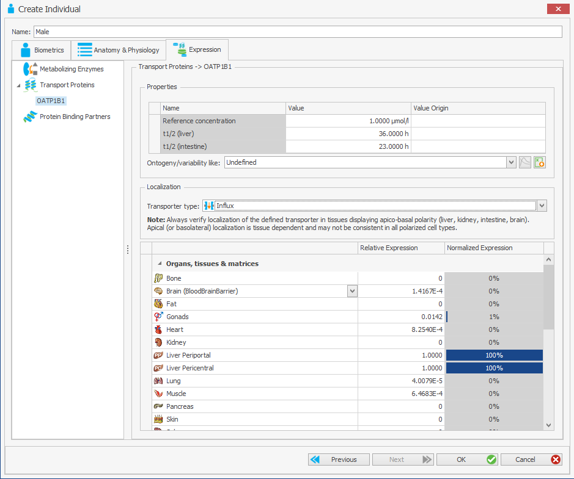574x479 pixels.
Task: Switch to the Biometrics tab
Action: pyautogui.click(x=43, y=50)
